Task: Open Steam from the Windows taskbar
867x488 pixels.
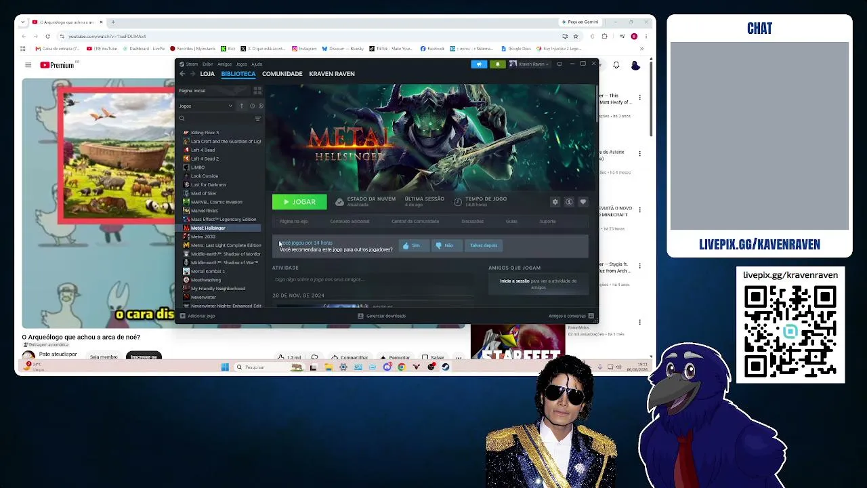Action: pyautogui.click(x=446, y=367)
